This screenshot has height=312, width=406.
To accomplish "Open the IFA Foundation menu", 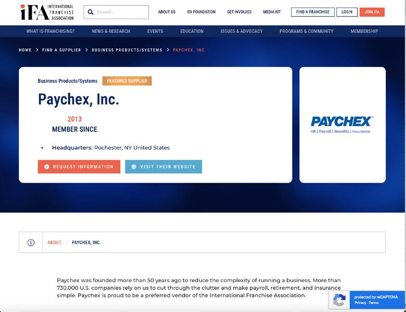I will pyautogui.click(x=201, y=12).
